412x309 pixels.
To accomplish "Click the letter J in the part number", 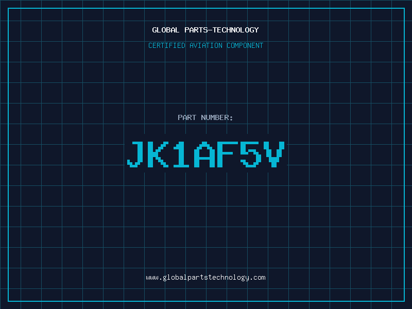I will point(135,154).
